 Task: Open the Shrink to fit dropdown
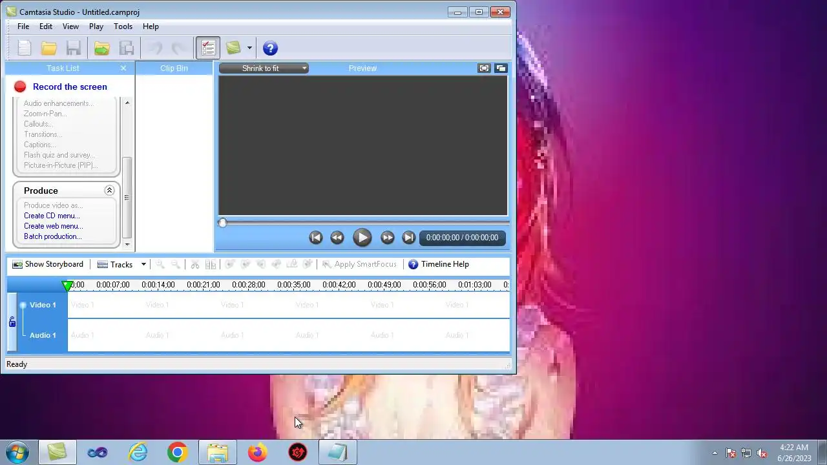tap(264, 68)
